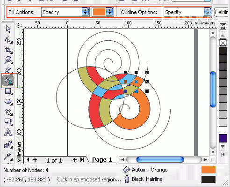
Task: Activate the Zoom magnifier tool
Action: 8,60
